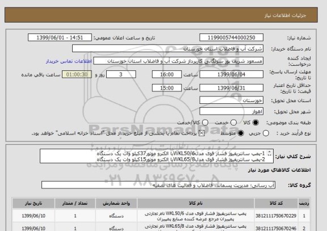327x231 pixels.
Task: Click the تعداد / مقدار column header
Action: point(75,203)
